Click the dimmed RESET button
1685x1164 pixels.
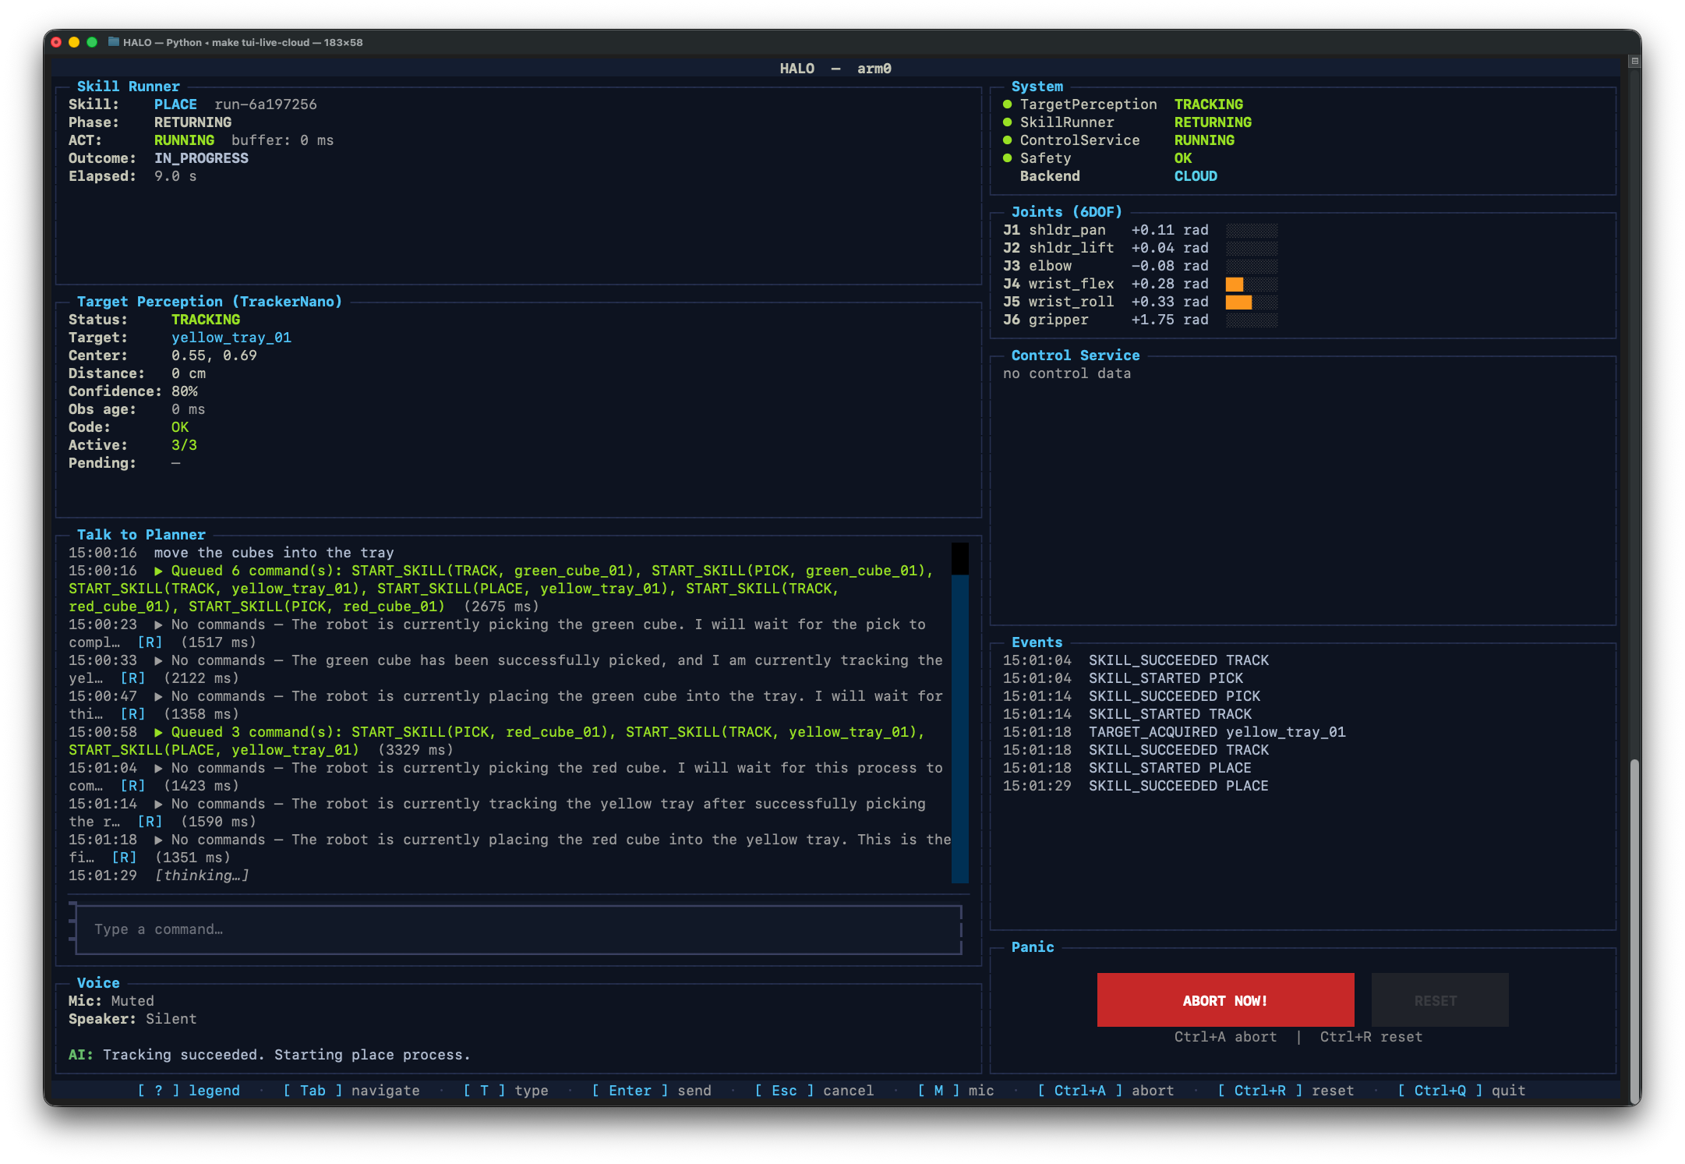point(1439,1000)
